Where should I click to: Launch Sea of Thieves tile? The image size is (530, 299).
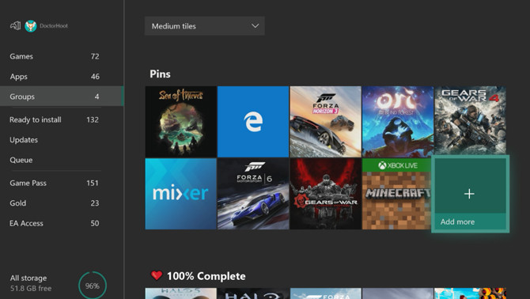point(181,122)
